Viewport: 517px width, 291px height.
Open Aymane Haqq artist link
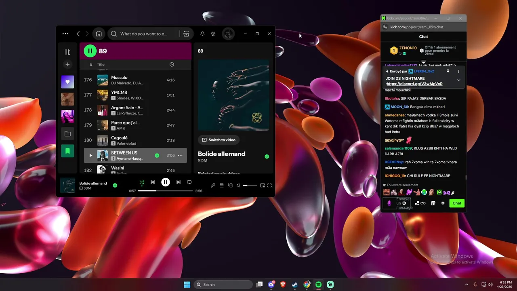[130, 159]
